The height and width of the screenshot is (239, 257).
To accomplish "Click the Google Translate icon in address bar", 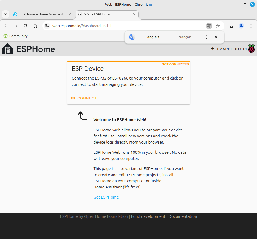I will 209,26.
